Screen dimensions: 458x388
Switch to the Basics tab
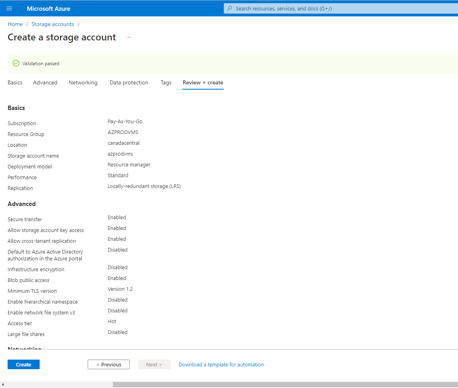(15, 82)
